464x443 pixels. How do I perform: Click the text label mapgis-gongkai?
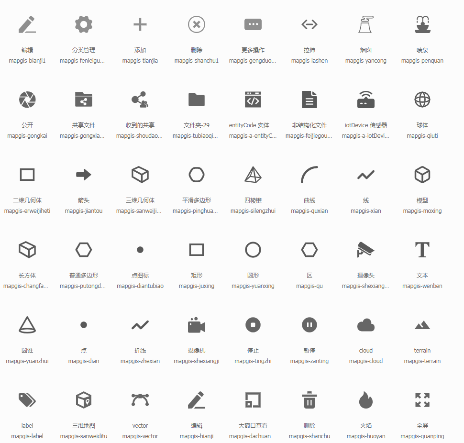(x=27, y=136)
